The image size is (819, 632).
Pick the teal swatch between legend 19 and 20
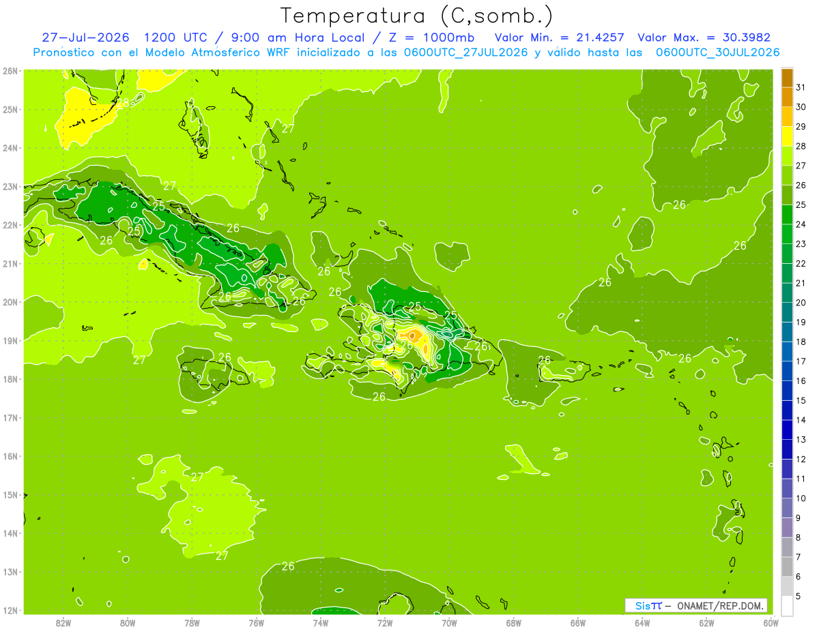(788, 312)
